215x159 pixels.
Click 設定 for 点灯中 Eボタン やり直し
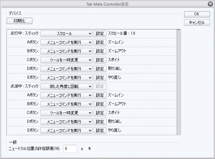(100, 78)
